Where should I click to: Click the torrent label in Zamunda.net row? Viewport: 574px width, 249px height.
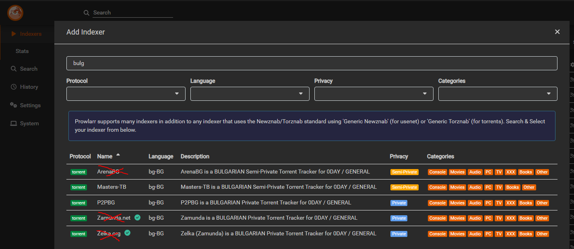tap(78, 218)
